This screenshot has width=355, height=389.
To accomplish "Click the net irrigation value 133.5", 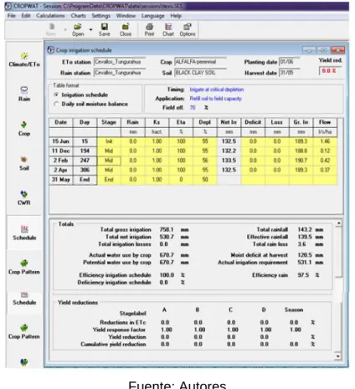I will pyautogui.click(x=229, y=161).
